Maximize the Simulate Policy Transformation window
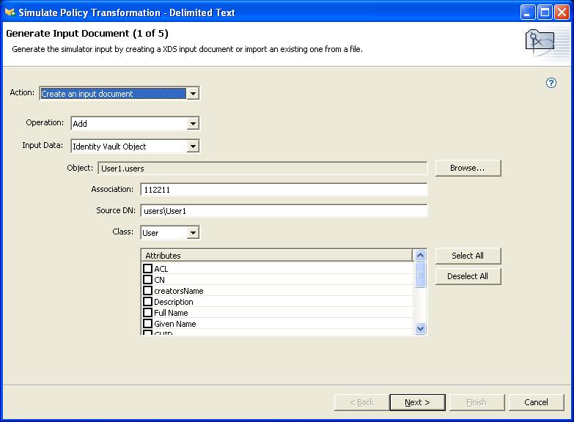 545,12
